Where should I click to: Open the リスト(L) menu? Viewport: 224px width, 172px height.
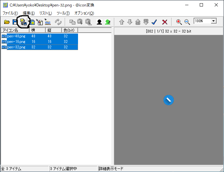[46, 13]
